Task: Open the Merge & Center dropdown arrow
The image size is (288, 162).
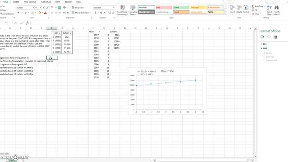Action: click(x=91, y=13)
